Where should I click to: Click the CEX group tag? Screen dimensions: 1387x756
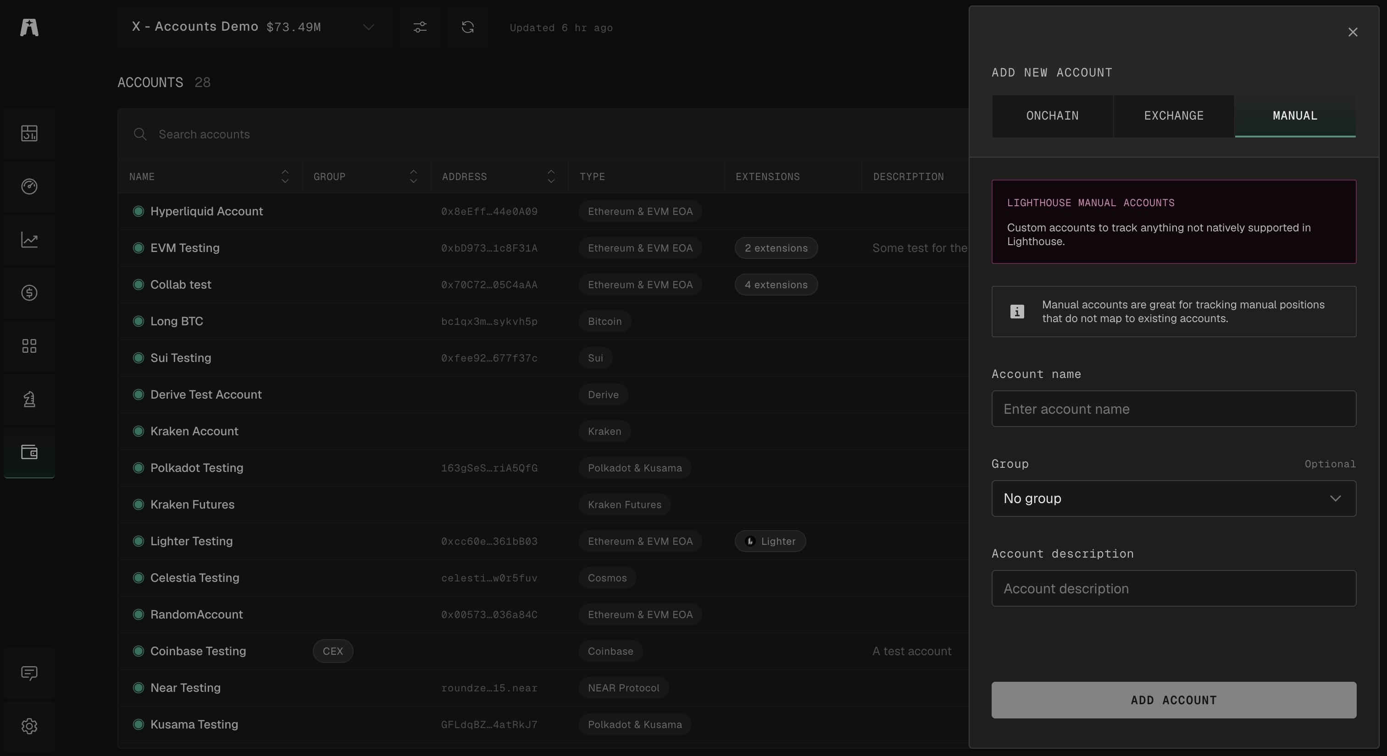[333, 651]
